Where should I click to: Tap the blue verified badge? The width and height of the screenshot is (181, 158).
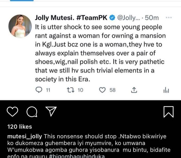pos(112,18)
